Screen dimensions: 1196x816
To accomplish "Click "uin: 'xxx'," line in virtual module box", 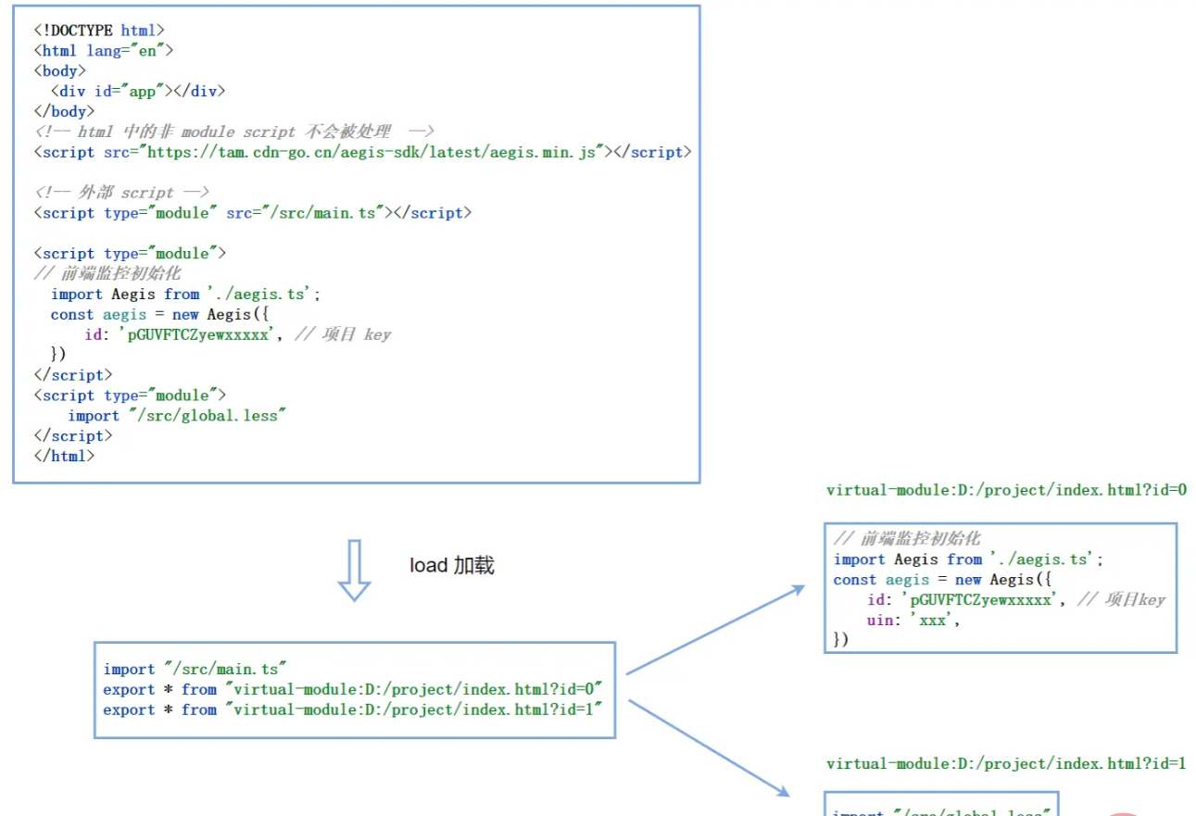I will (913, 620).
